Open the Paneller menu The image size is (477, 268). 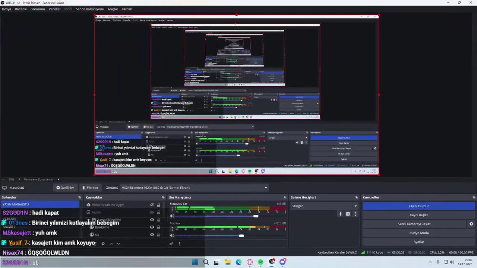tap(54, 9)
